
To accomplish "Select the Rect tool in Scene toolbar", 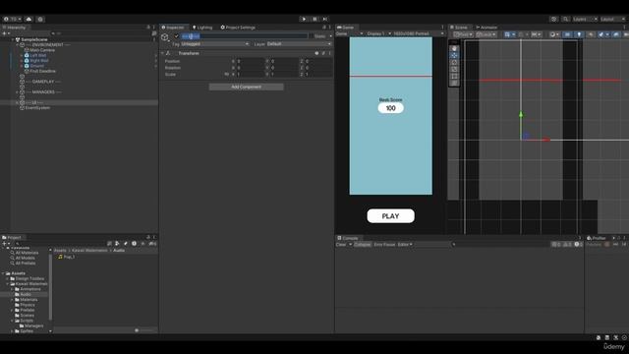I will [x=454, y=76].
